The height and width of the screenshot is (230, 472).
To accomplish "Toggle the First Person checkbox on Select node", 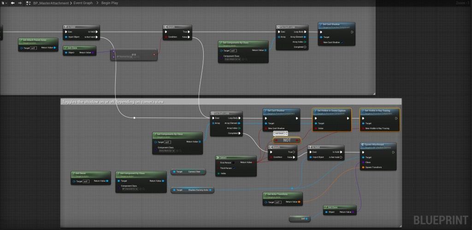I will pyautogui.click(x=235, y=163).
